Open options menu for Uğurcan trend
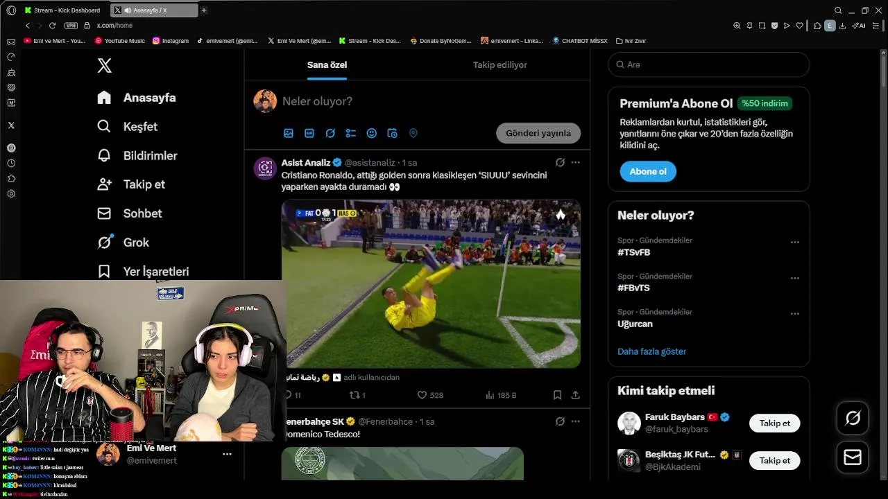 click(795, 313)
